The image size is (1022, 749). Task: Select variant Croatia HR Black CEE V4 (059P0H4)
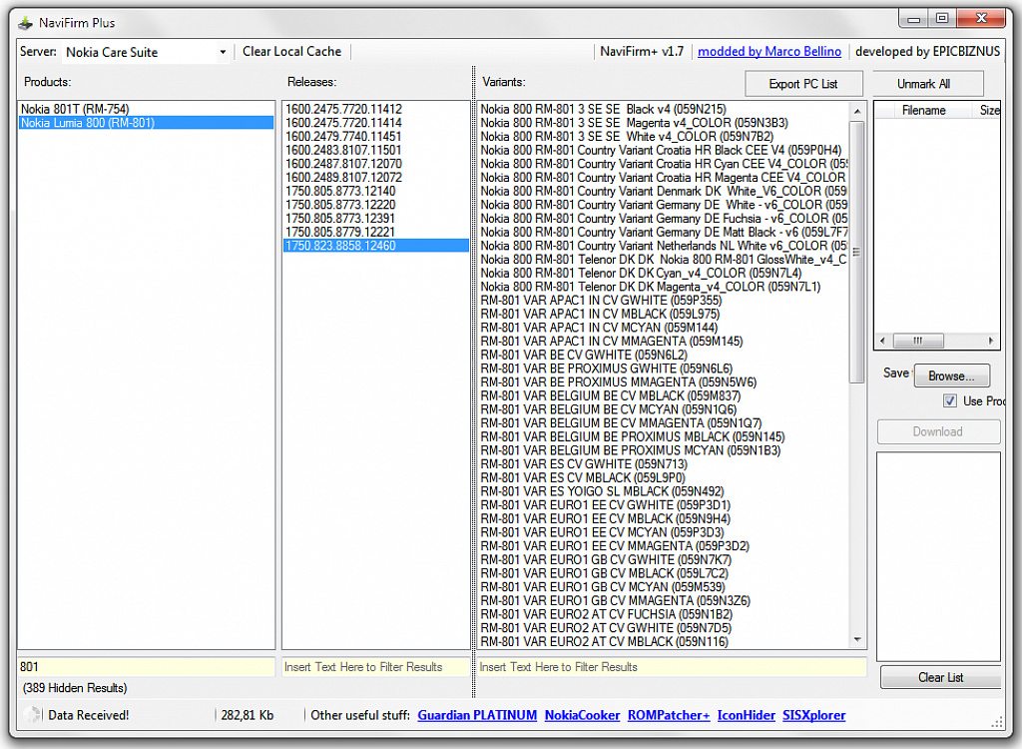(x=664, y=150)
